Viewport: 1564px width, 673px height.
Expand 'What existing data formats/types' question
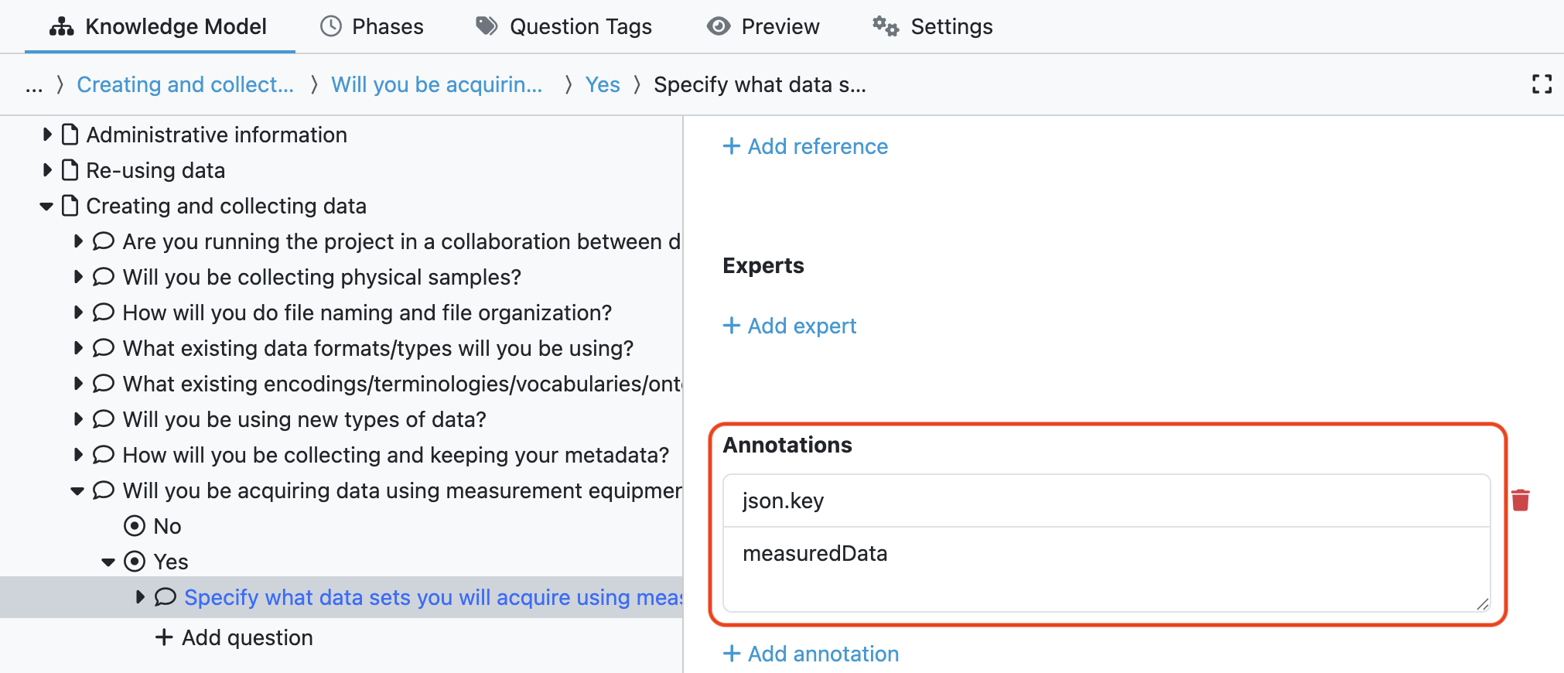(78, 348)
